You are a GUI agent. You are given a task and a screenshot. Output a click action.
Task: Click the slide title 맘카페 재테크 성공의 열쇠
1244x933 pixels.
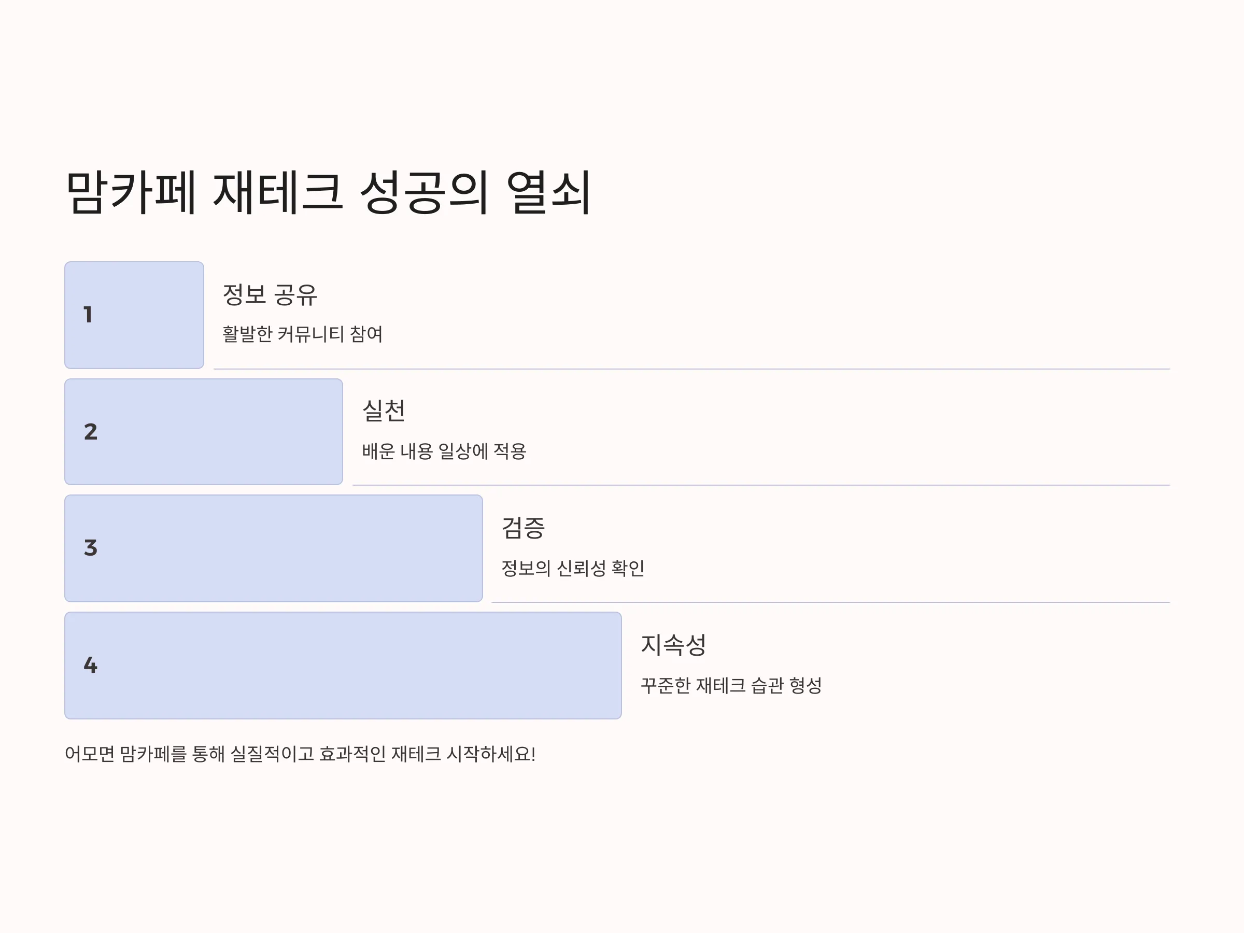pos(329,192)
